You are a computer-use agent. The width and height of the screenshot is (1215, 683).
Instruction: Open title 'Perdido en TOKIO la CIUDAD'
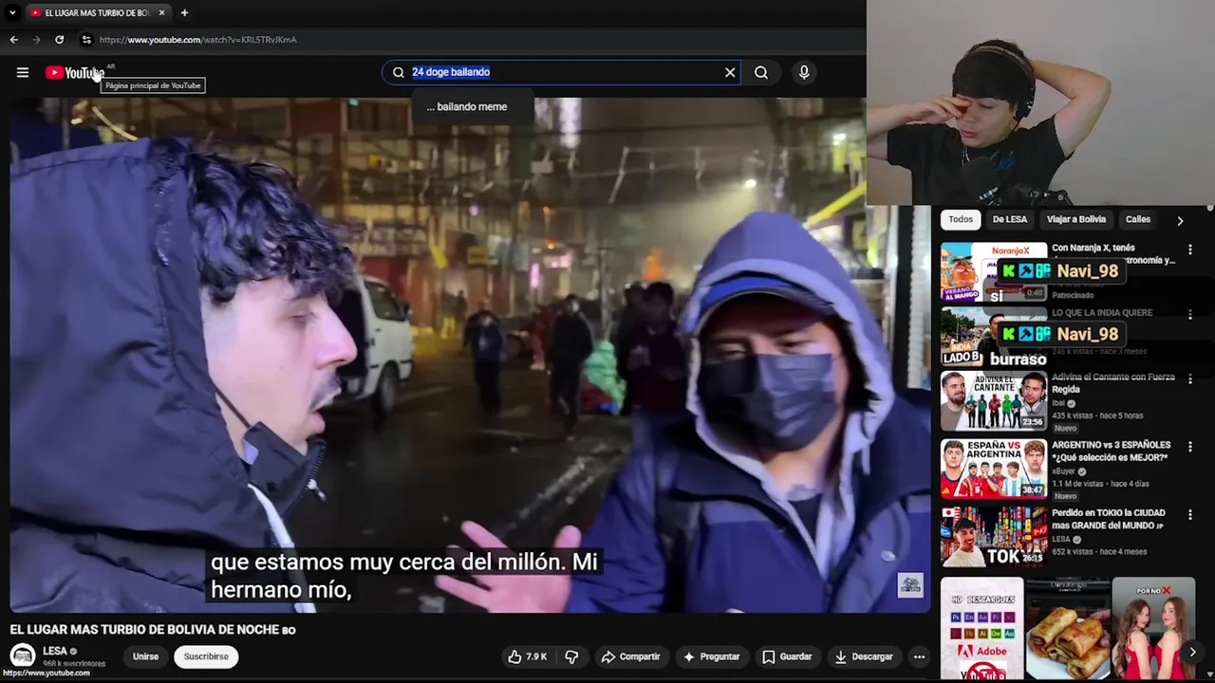(1109, 519)
